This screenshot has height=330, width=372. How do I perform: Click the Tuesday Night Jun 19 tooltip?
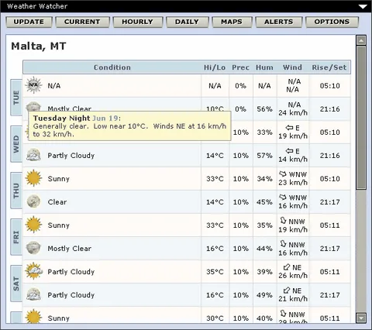(x=129, y=126)
